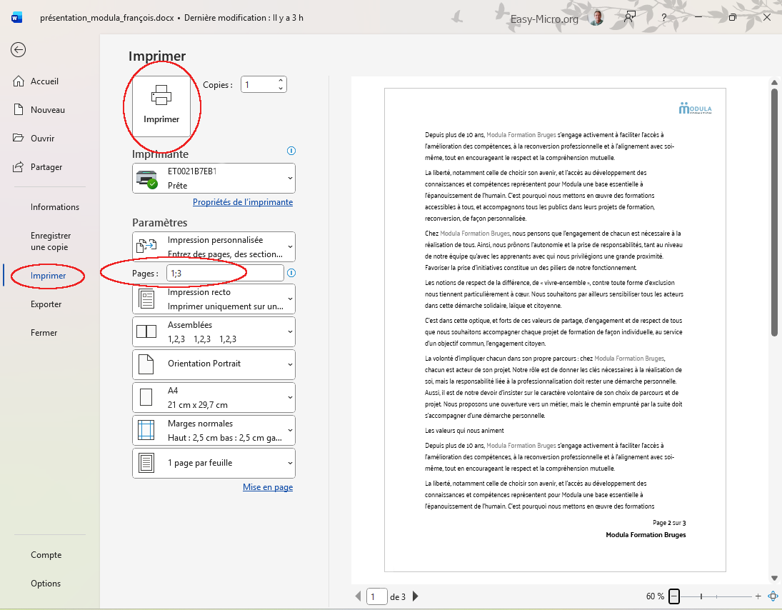This screenshot has height=610, width=782.
Task: Click the info icon next to Pages field
Action: tap(292, 272)
